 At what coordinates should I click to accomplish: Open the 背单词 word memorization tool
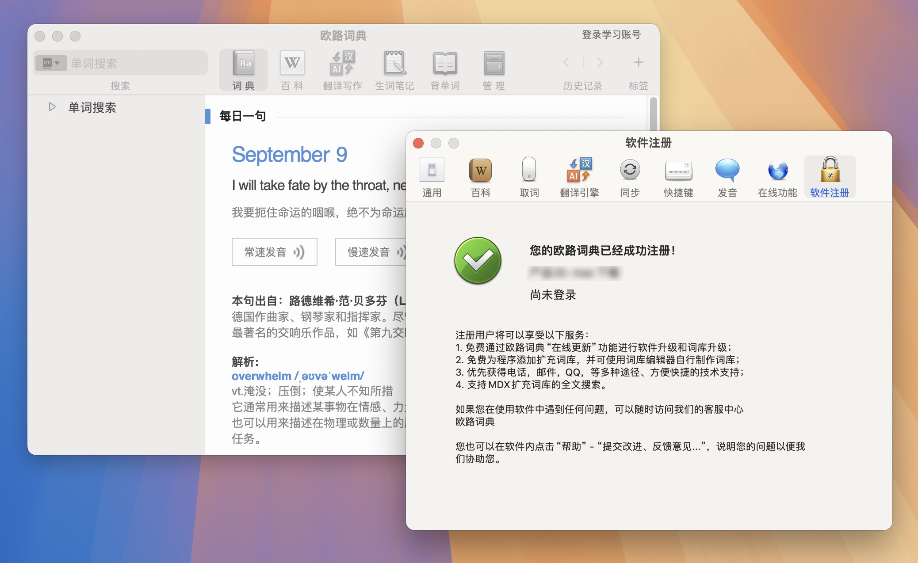(x=445, y=70)
